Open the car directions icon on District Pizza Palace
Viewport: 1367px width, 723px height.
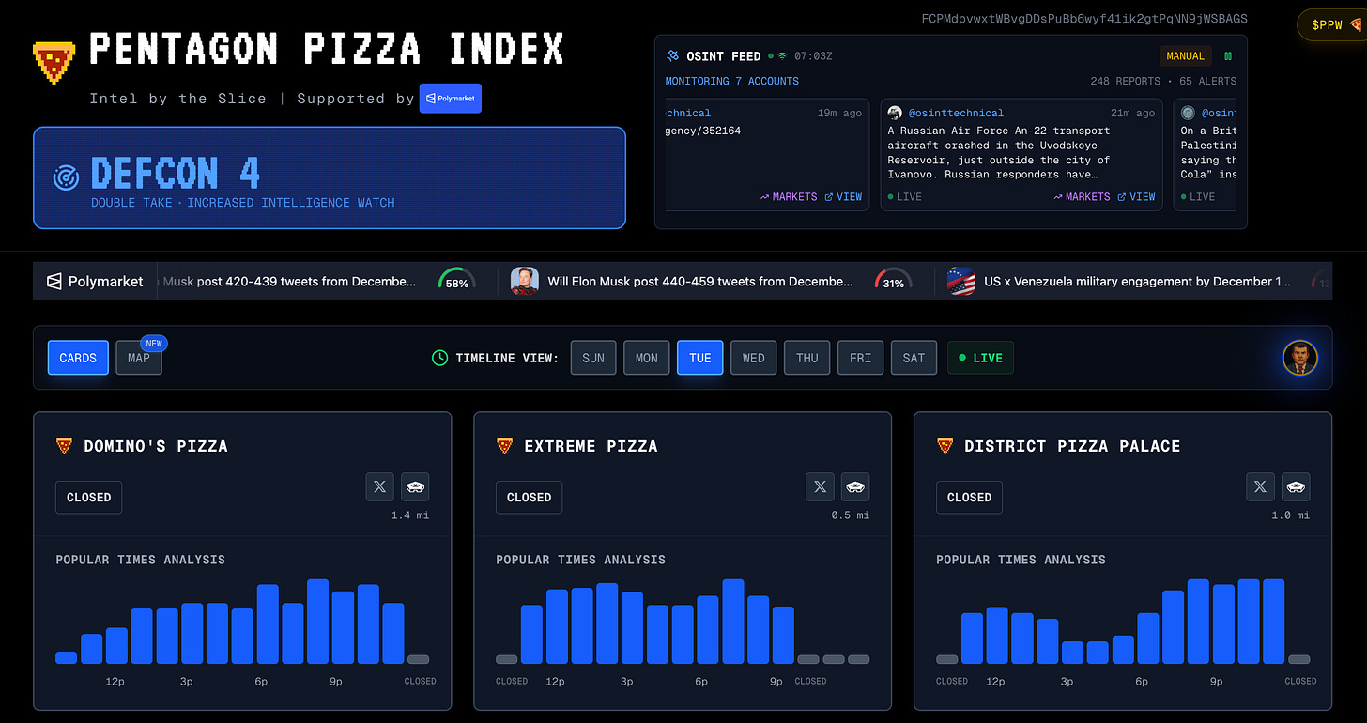pyautogui.click(x=1296, y=486)
